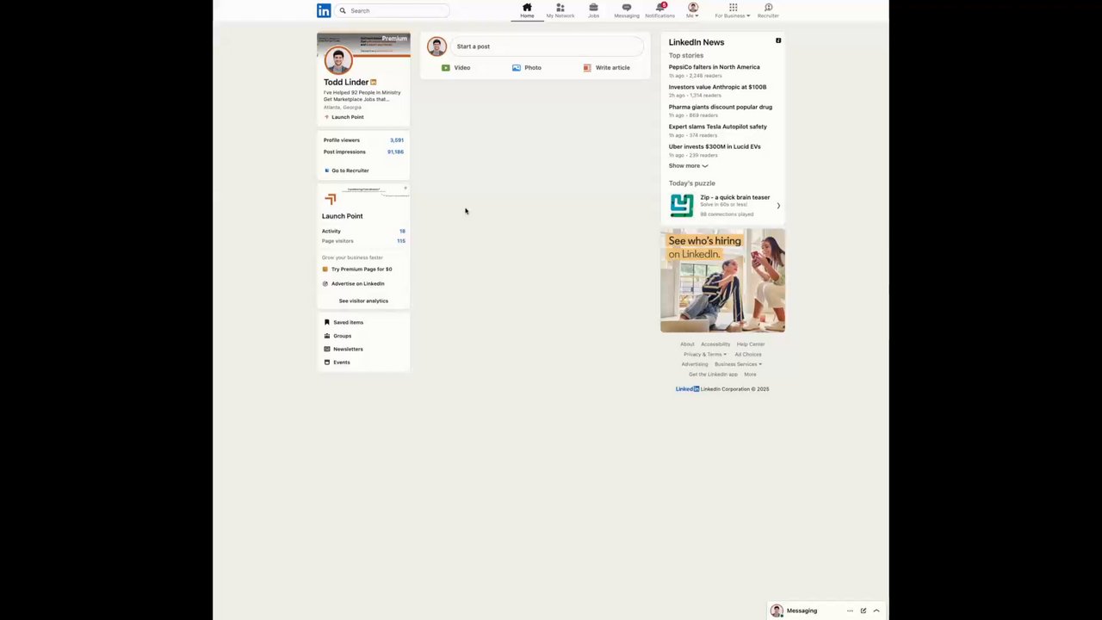Expand messaging overlay chevron
This screenshot has height=620, width=1102.
tap(876, 611)
